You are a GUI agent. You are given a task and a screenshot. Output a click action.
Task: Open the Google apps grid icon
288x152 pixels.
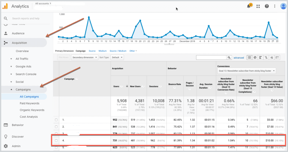pyautogui.click(x=258, y=6)
